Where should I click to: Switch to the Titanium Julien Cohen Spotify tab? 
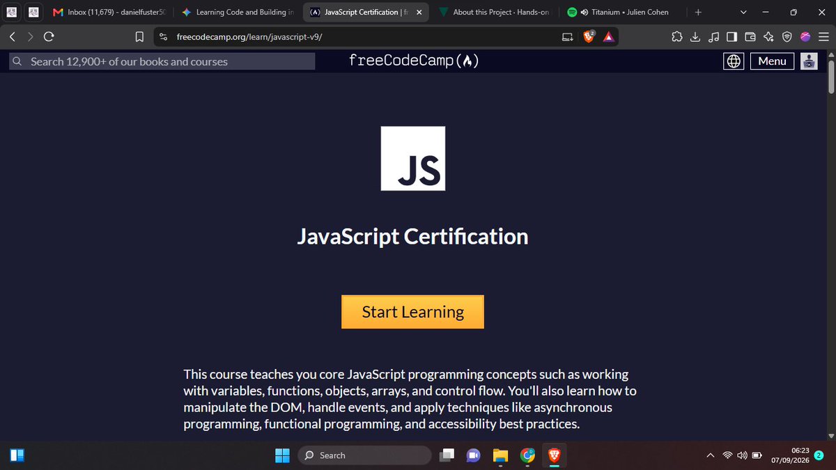tap(622, 12)
